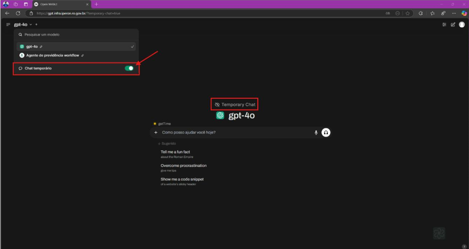Close the Open WebUI tab
This screenshot has height=249, width=469.
[87, 4]
